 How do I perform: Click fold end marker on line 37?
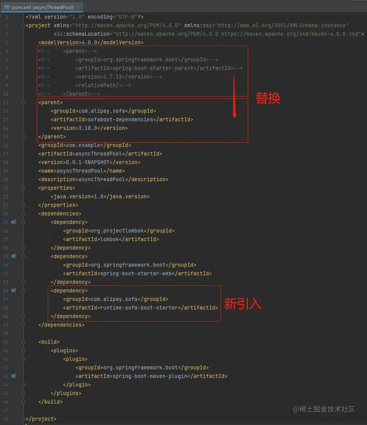24,325
